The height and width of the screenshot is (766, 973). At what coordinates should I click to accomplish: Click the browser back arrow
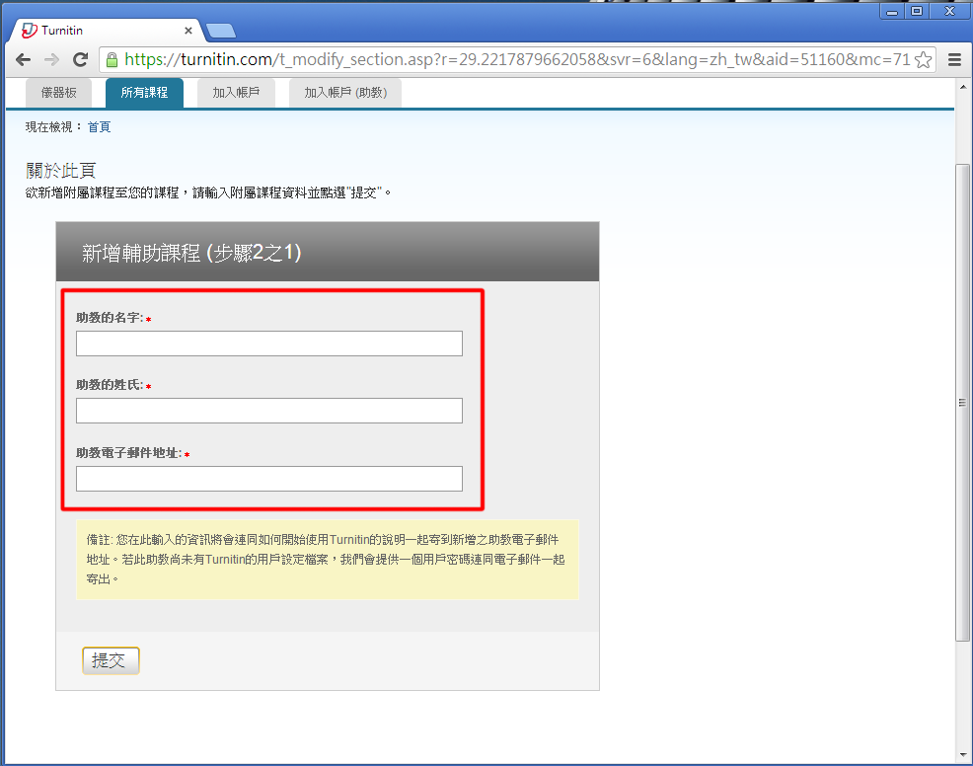tap(23, 59)
